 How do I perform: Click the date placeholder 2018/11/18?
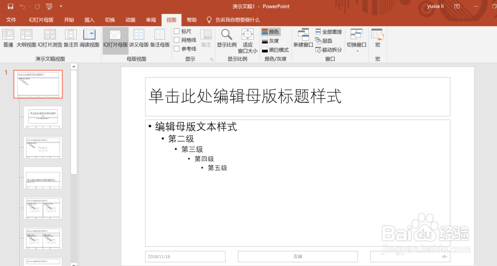[x=185, y=257]
